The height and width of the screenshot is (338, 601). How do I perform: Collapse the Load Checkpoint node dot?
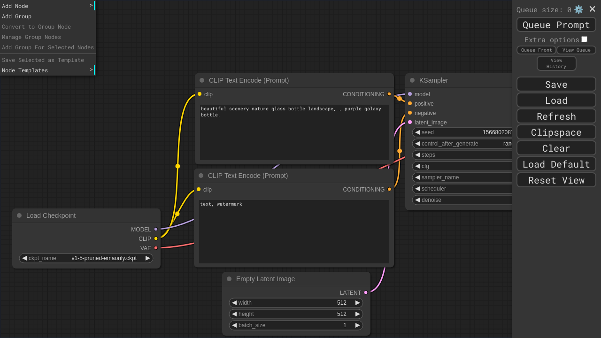tap(19, 215)
